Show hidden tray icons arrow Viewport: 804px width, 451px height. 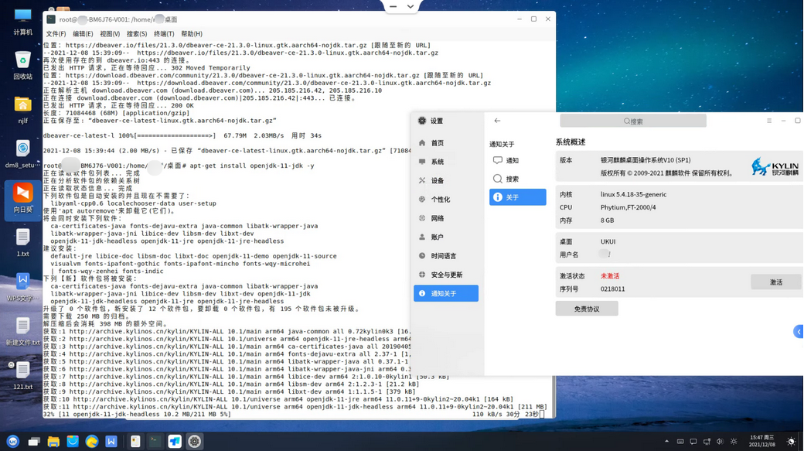666,441
